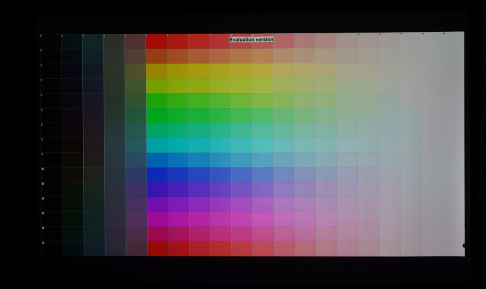This screenshot has width=486, height=289.
Task: Pick the most saturated purple swatch
Action: pos(156,204)
